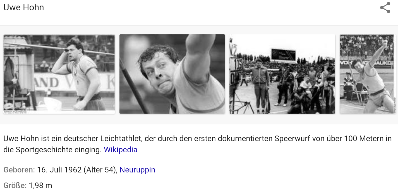Click the height value 1,98 m
Viewport: 398px width, 192px height.
coord(40,185)
